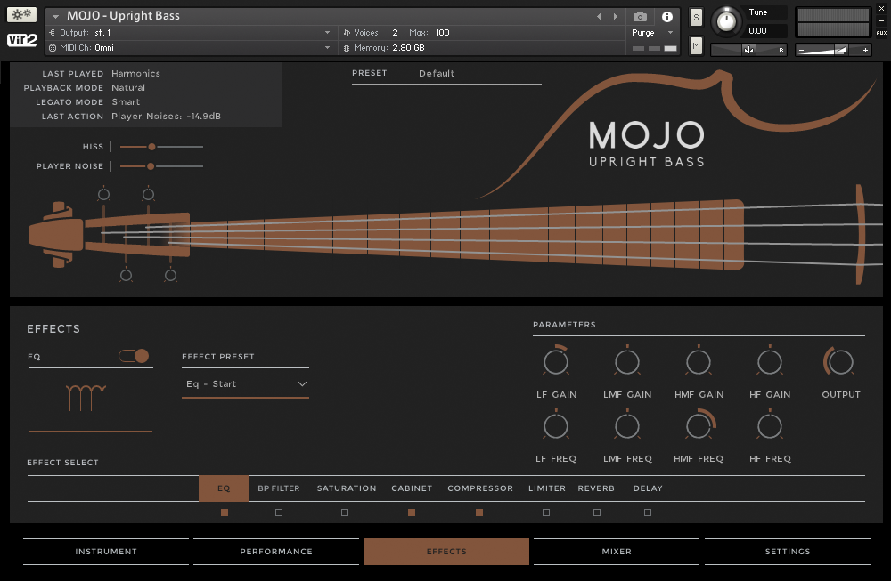Switch to the Mixer tab
The height and width of the screenshot is (581, 891).
(x=617, y=552)
